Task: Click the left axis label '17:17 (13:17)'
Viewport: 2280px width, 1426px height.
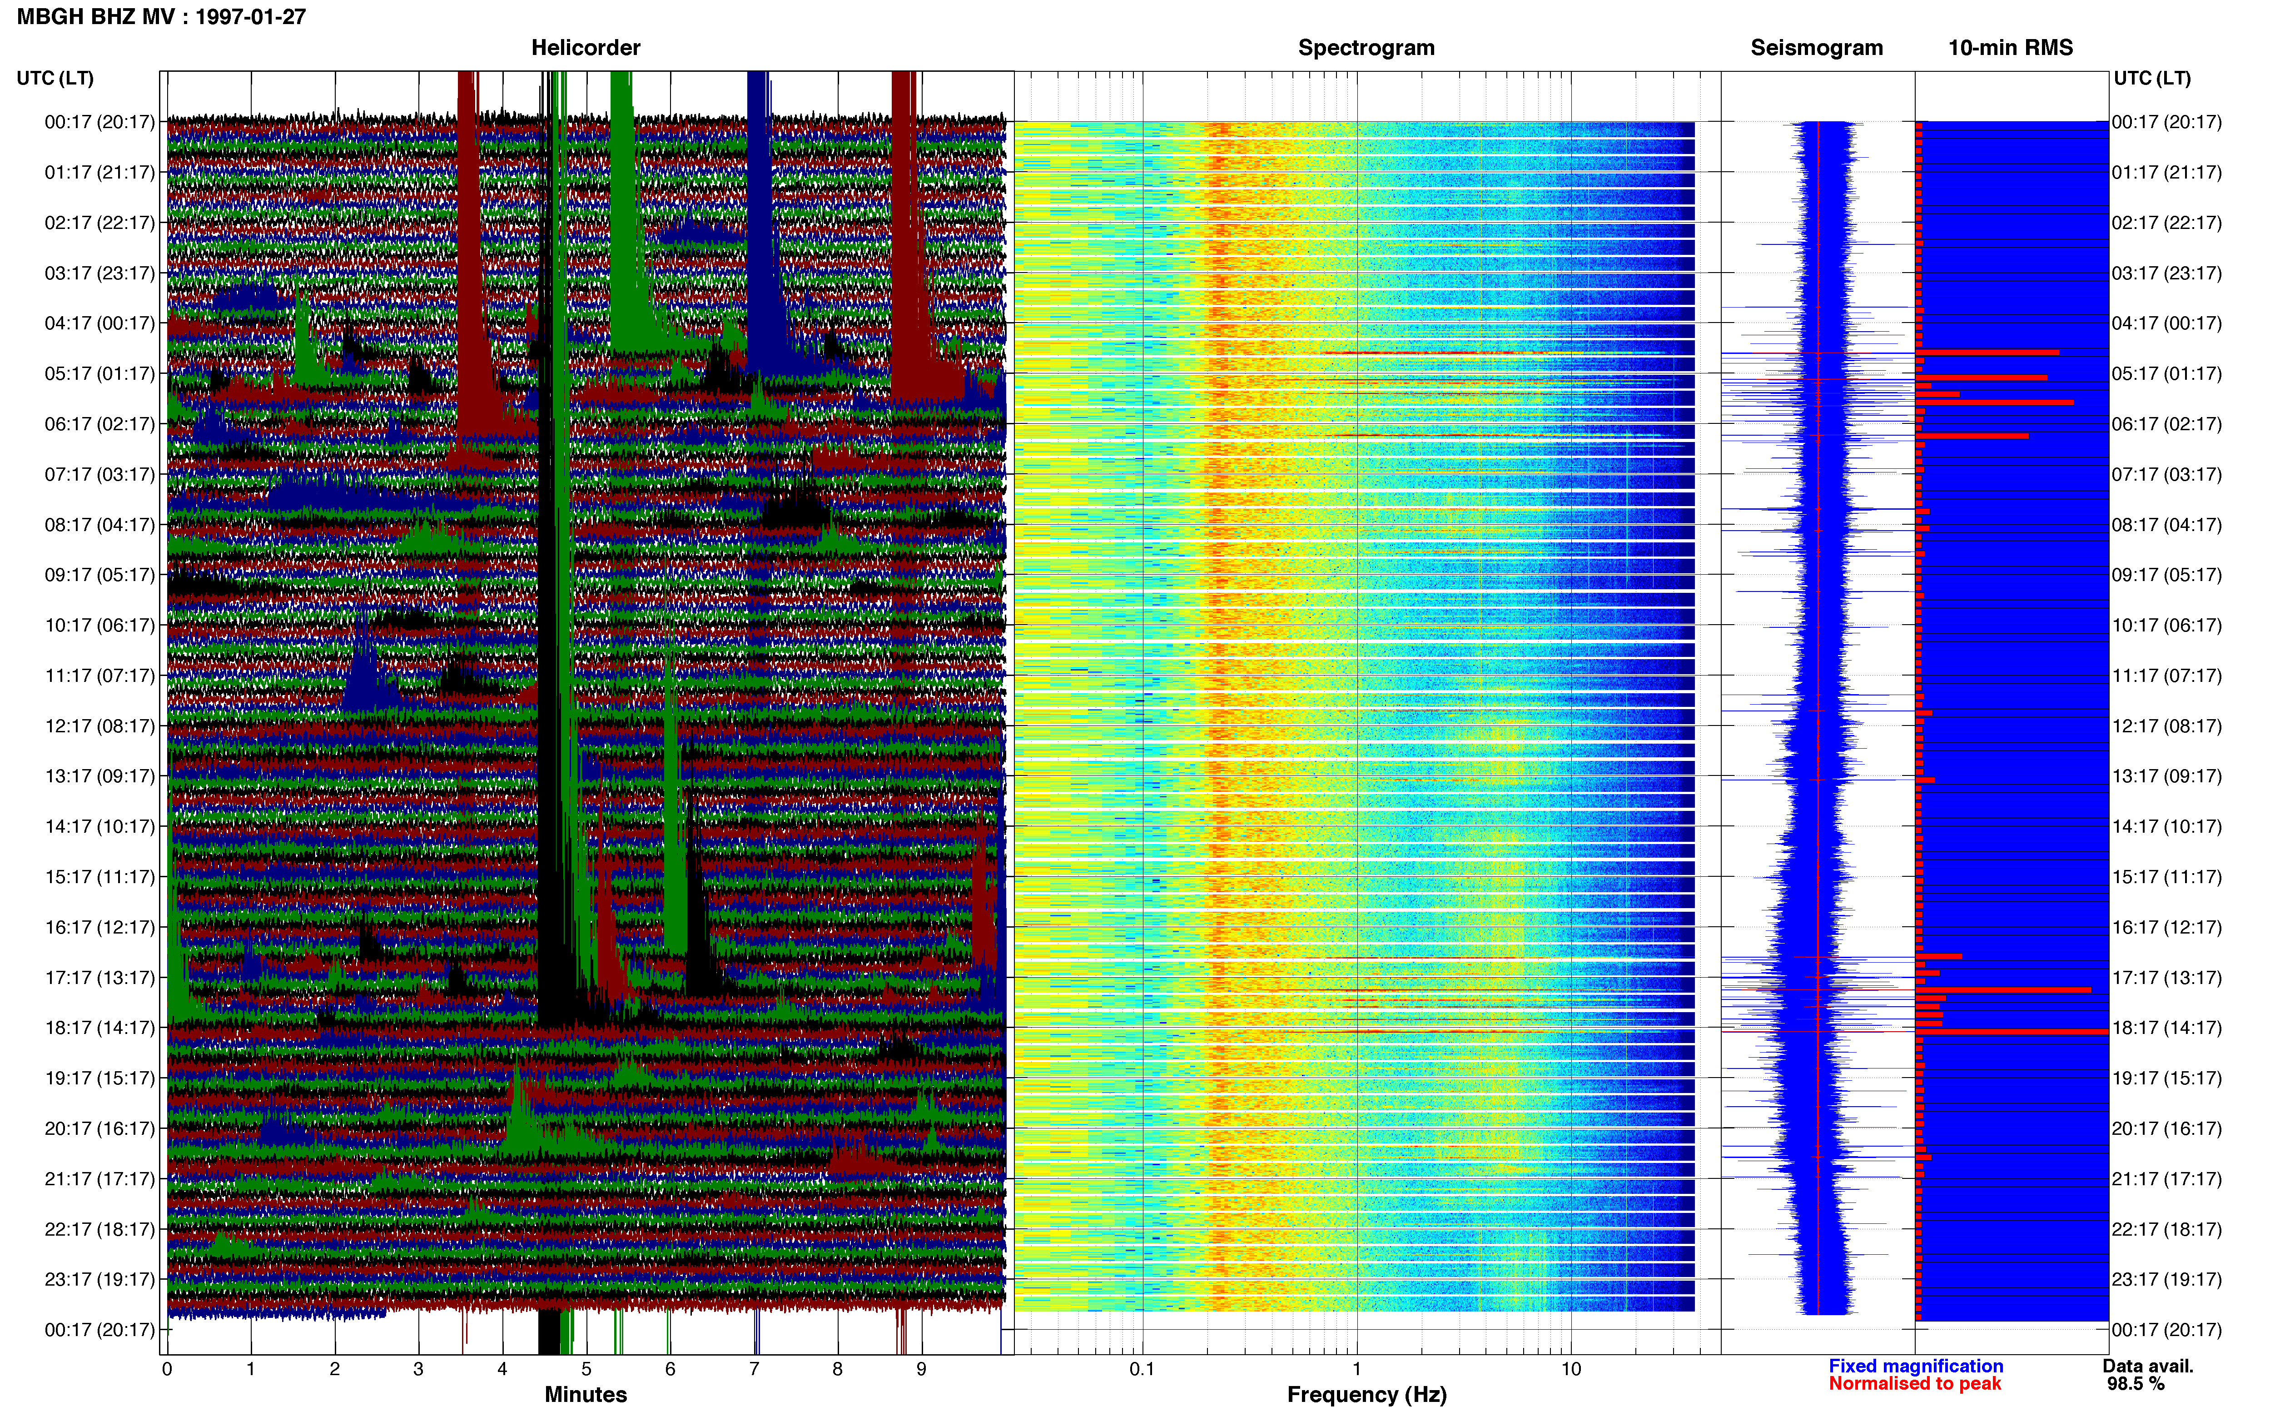Action: (x=100, y=978)
